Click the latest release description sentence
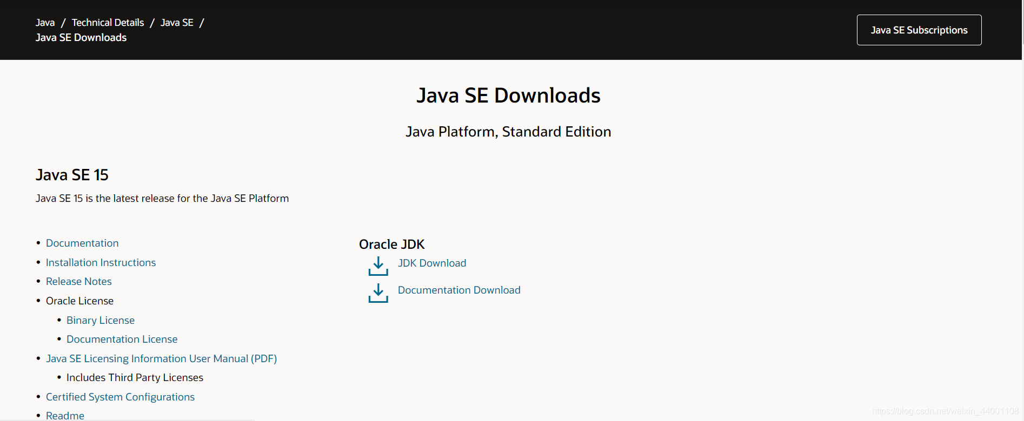This screenshot has height=421, width=1024. pyautogui.click(x=162, y=198)
